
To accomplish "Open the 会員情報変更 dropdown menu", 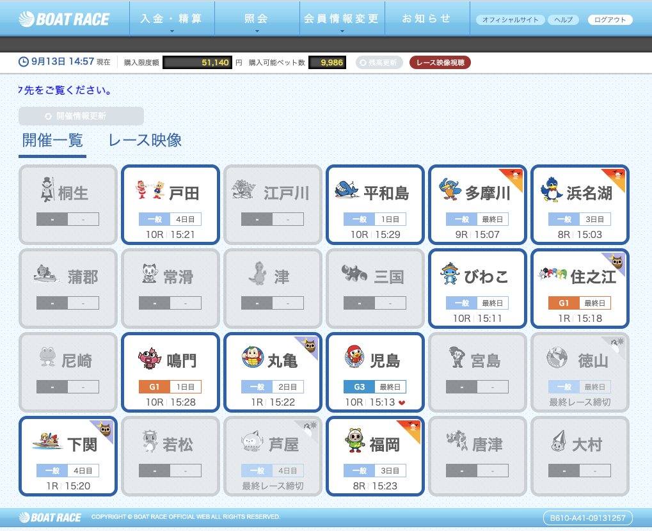I will point(342,19).
